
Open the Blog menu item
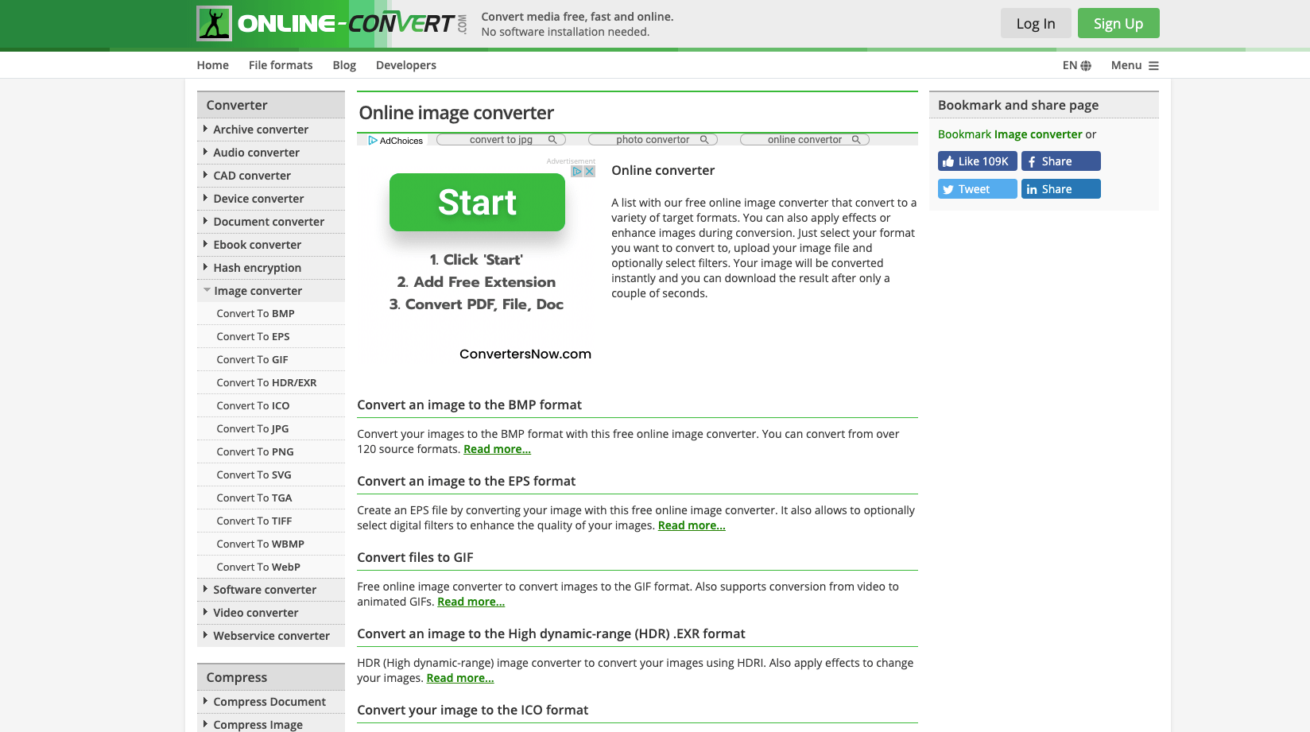(344, 65)
